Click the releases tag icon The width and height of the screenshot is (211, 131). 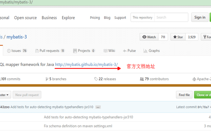pos(96,79)
